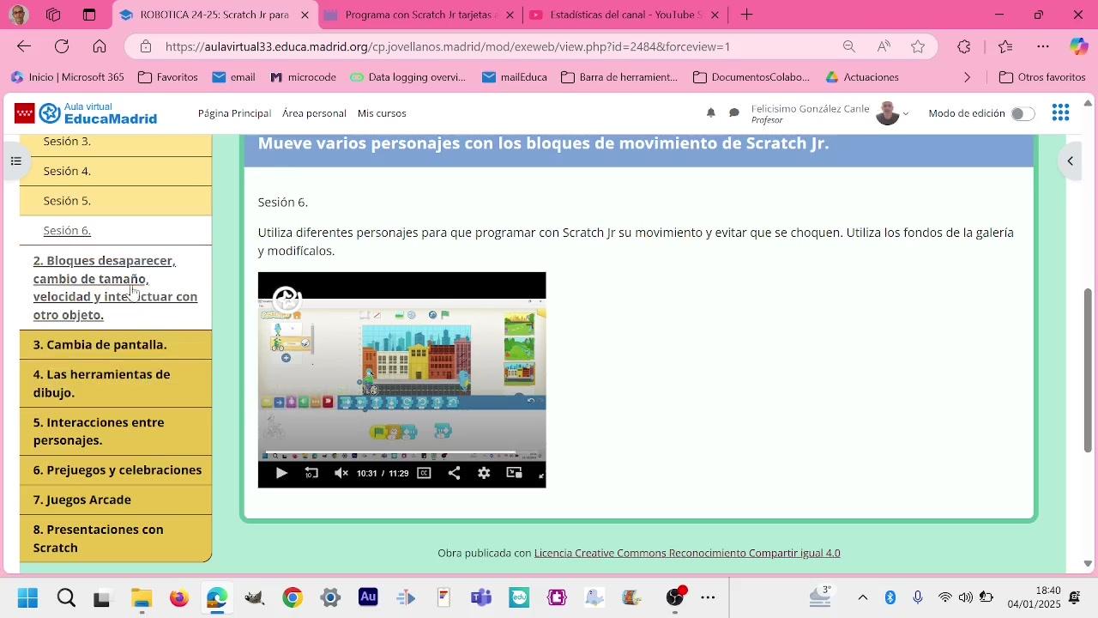The image size is (1098, 618).
Task: Toggle the course index drawer icon
Action: 15,161
